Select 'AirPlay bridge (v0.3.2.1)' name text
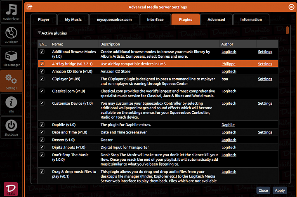 tap(72, 64)
